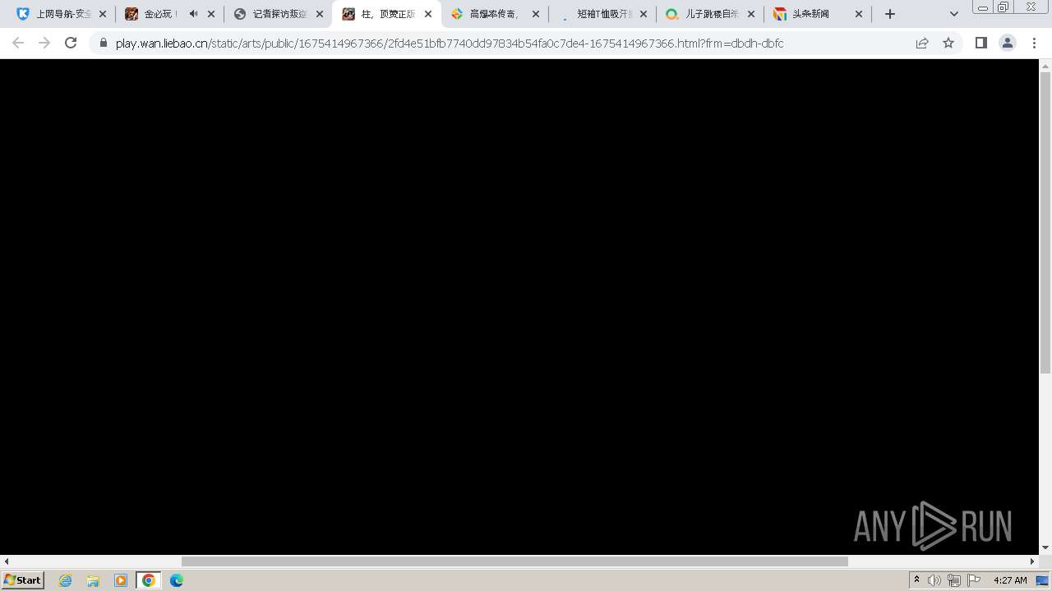This screenshot has width=1052, height=591.
Task: Close the 儿子跳楼自杀 tab
Action: 751,14
